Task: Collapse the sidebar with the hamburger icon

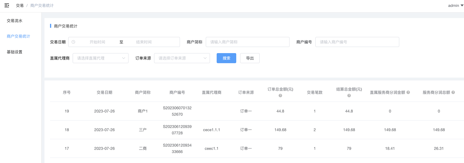Action: (x=7, y=6)
